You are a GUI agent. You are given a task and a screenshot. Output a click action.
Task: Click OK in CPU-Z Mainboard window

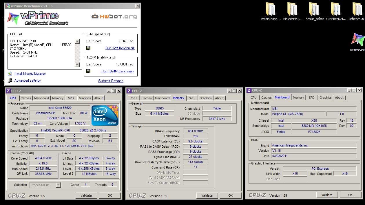(x=350, y=195)
